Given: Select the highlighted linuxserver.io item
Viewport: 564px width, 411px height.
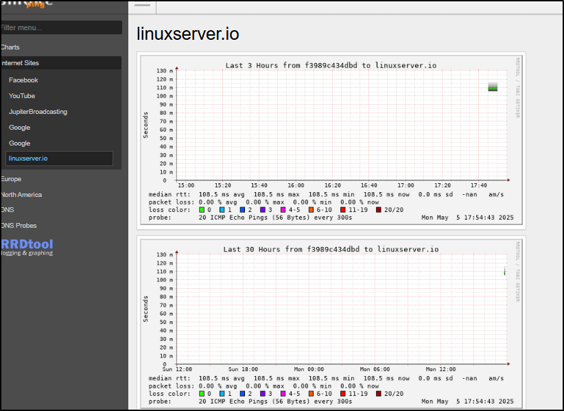Looking at the screenshot, I should point(59,158).
